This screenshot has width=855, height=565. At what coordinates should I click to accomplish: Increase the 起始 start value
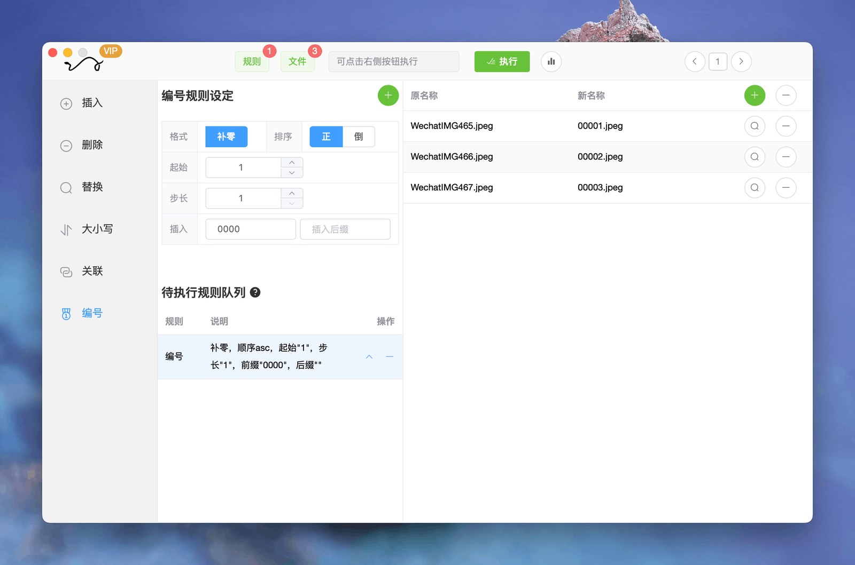click(x=292, y=163)
